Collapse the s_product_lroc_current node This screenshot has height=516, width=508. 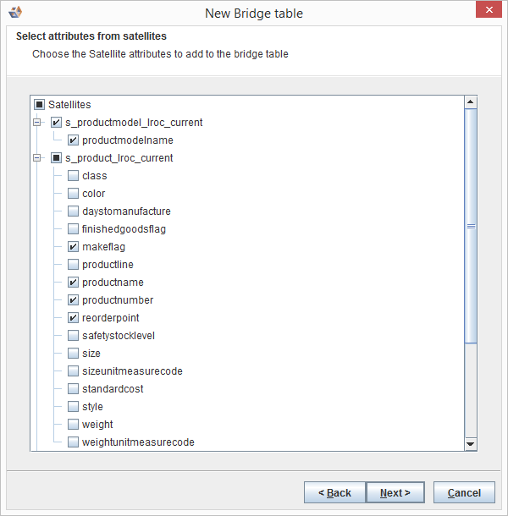click(x=36, y=158)
